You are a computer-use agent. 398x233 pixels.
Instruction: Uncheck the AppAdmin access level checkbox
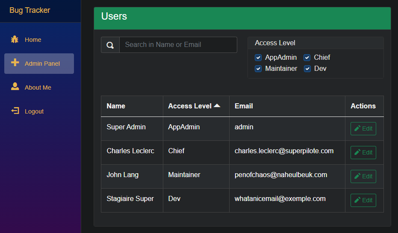pyautogui.click(x=258, y=58)
